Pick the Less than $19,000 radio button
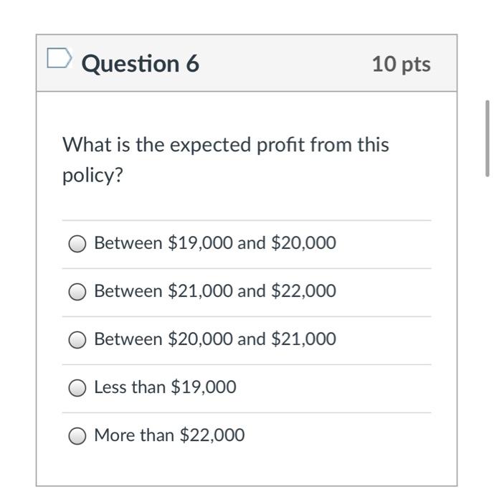Image resolution: width=494 pixels, height=502 pixels. tap(77, 388)
